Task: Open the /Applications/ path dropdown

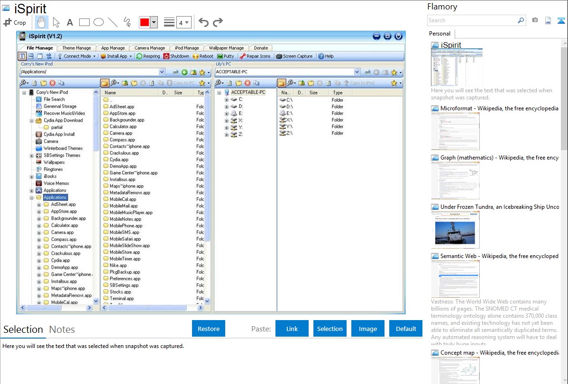Action: point(162,71)
